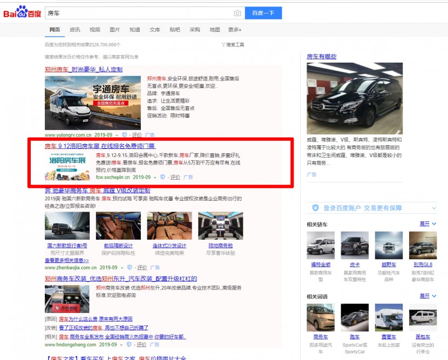
Task: Open dropdown arrow next to zhenbaojia.com.cn date
Action: click(122, 267)
